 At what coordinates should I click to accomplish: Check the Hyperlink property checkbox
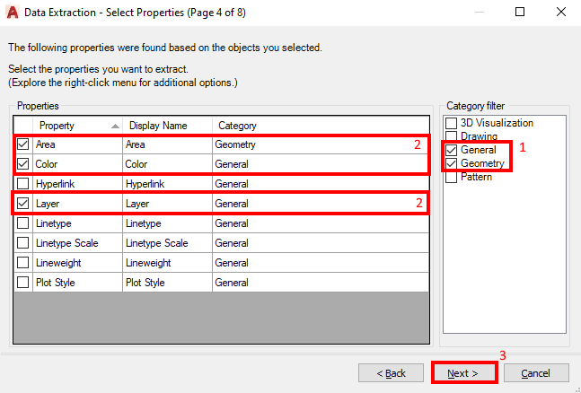(x=23, y=184)
